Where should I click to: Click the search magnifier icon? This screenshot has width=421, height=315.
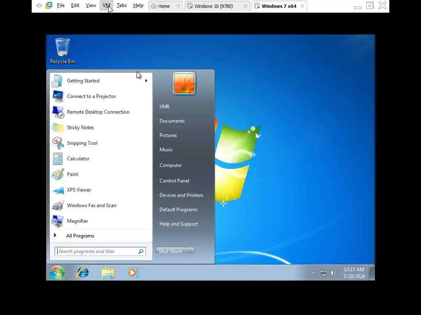tap(141, 251)
